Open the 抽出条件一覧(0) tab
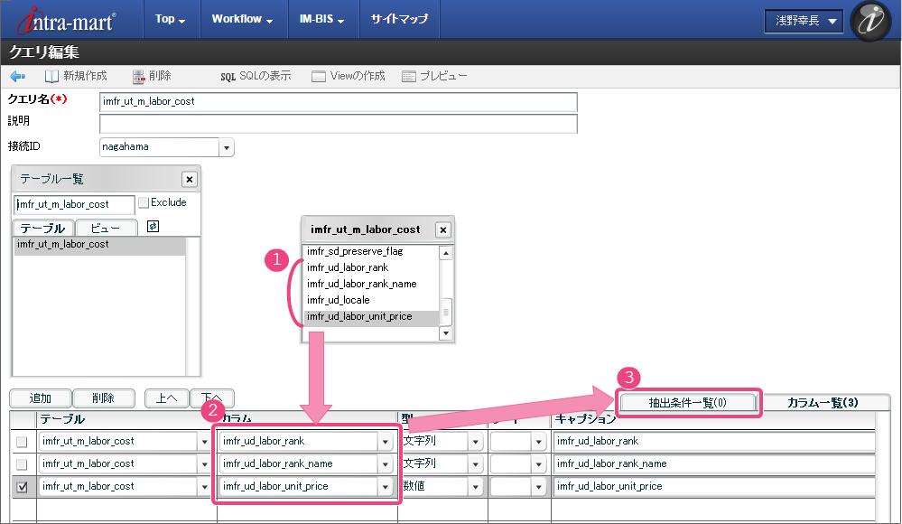 click(x=688, y=403)
